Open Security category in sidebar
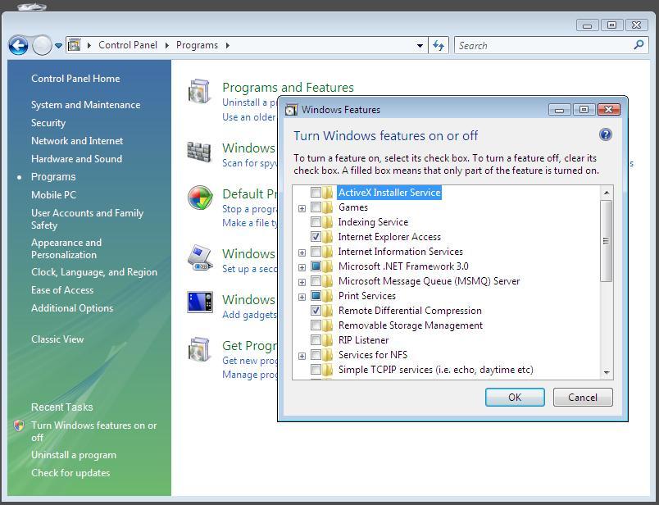659x505 pixels. (x=48, y=123)
